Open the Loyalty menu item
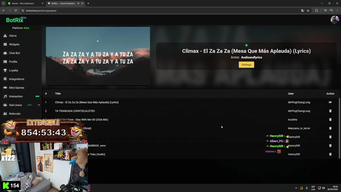341x192 pixels. (14, 70)
